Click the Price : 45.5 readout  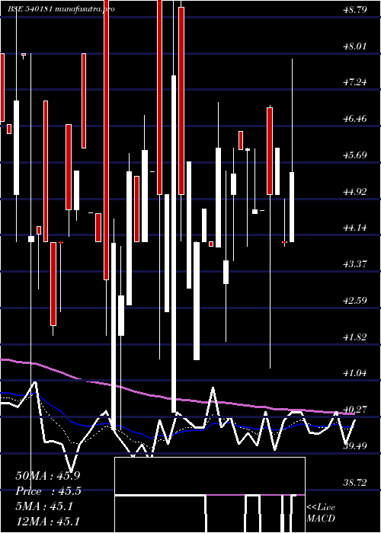tap(48, 491)
